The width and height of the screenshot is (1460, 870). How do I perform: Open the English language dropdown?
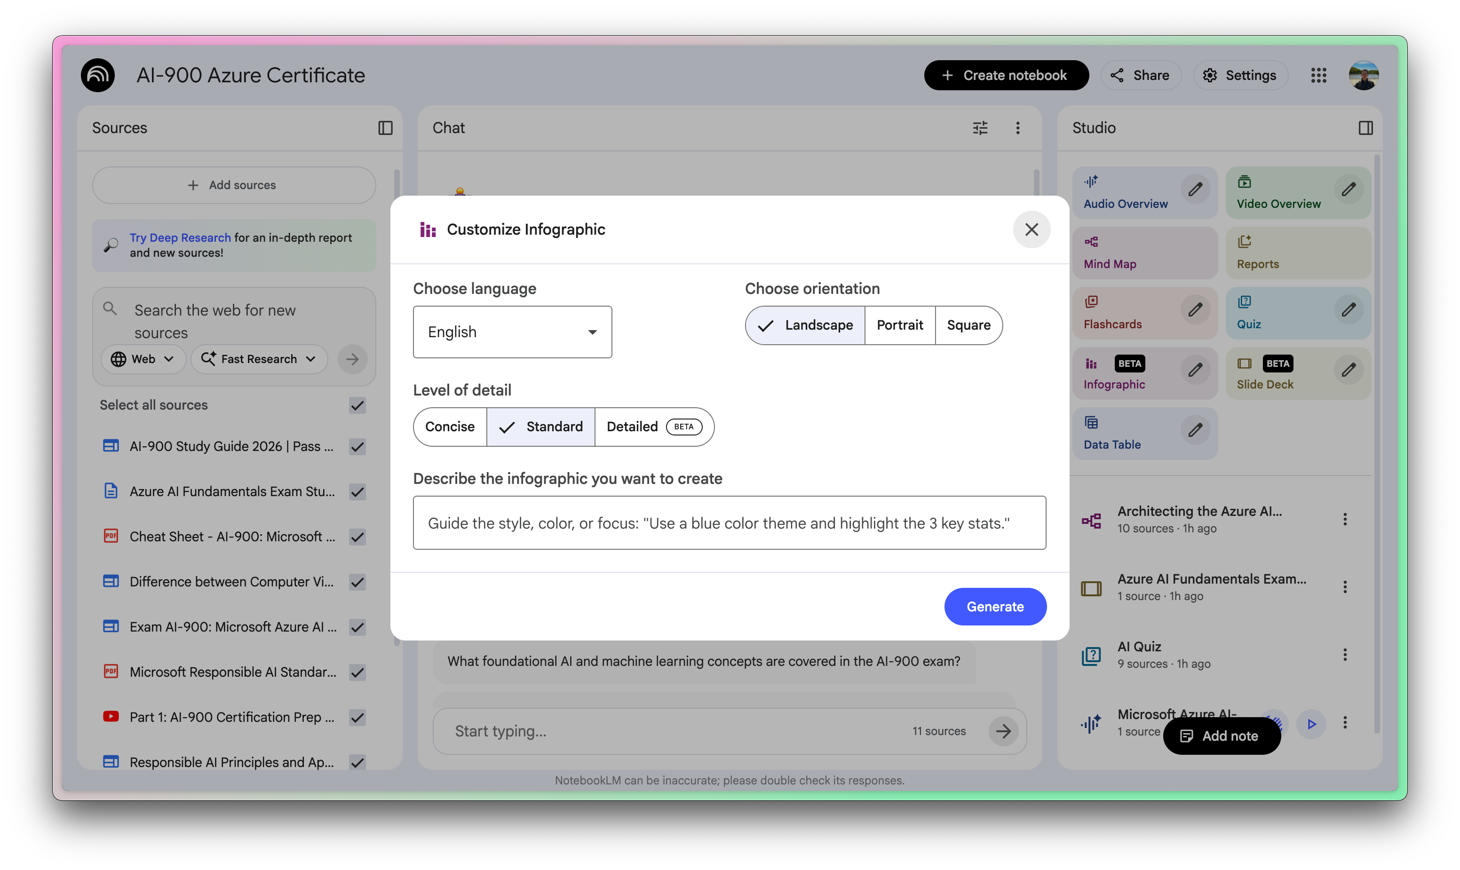tap(512, 332)
